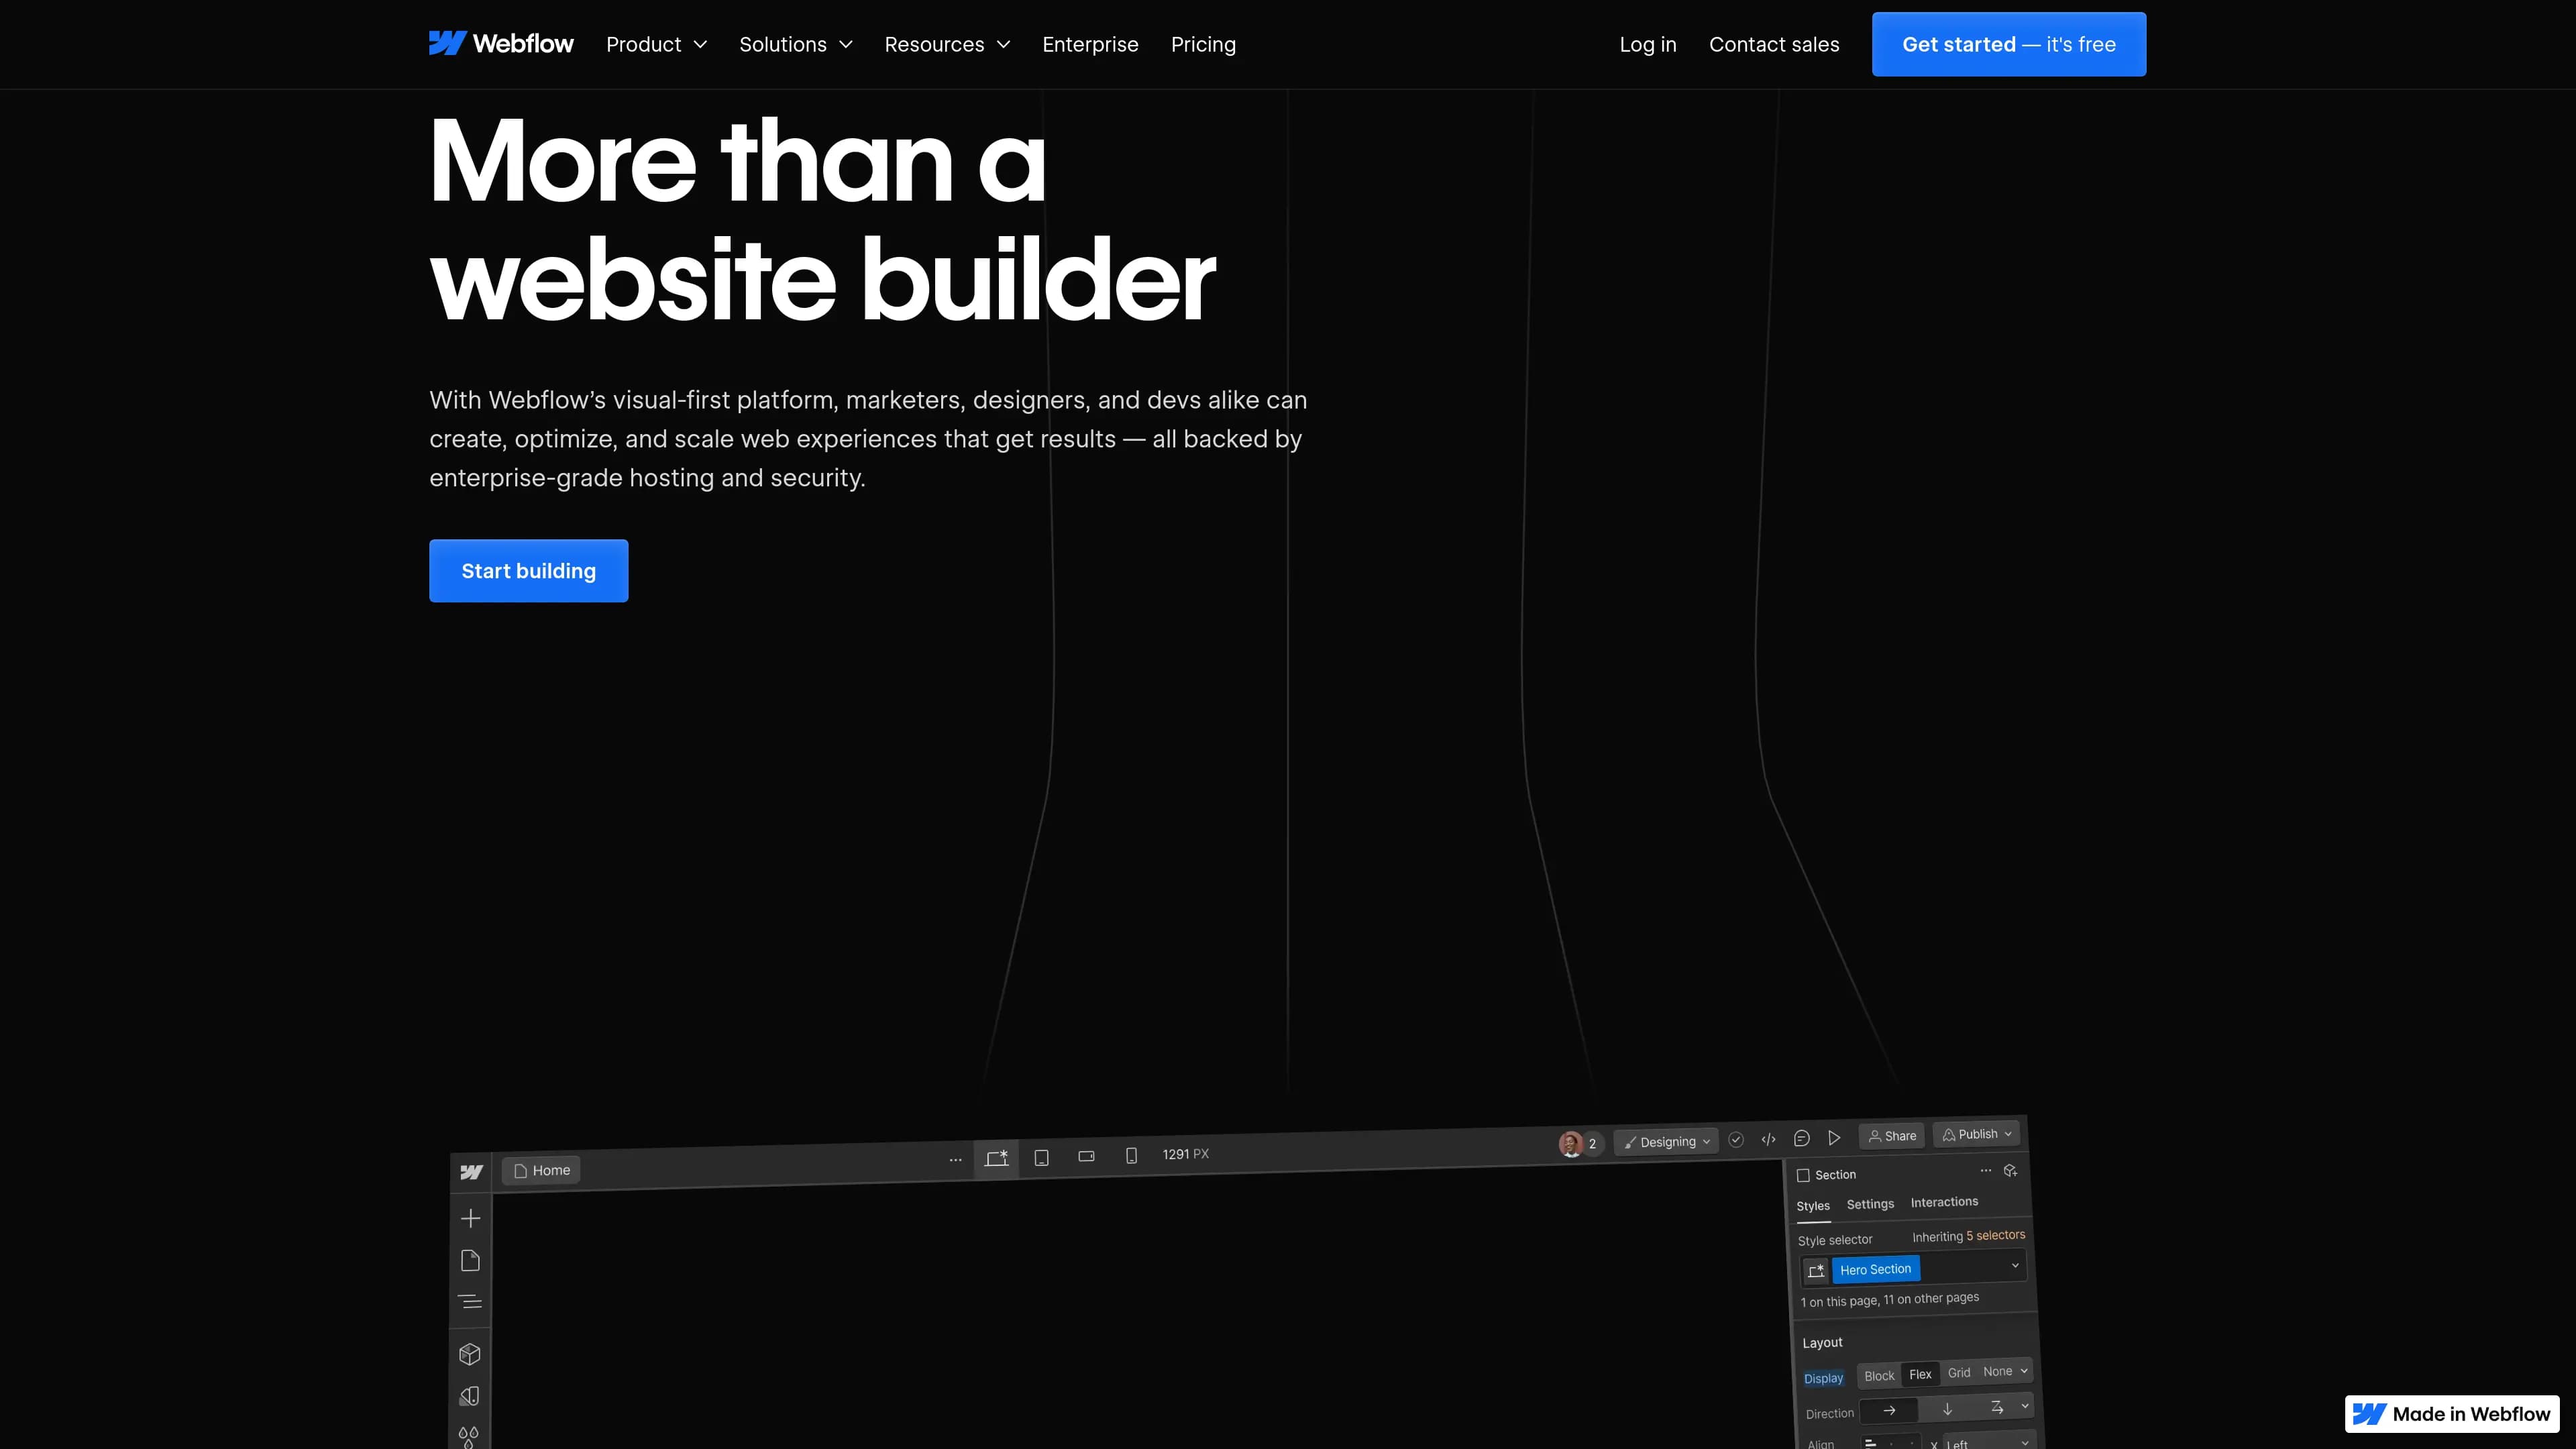2576x1449 pixels.
Task: Click the Webflow logo in the header
Action: [x=501, y=44]
